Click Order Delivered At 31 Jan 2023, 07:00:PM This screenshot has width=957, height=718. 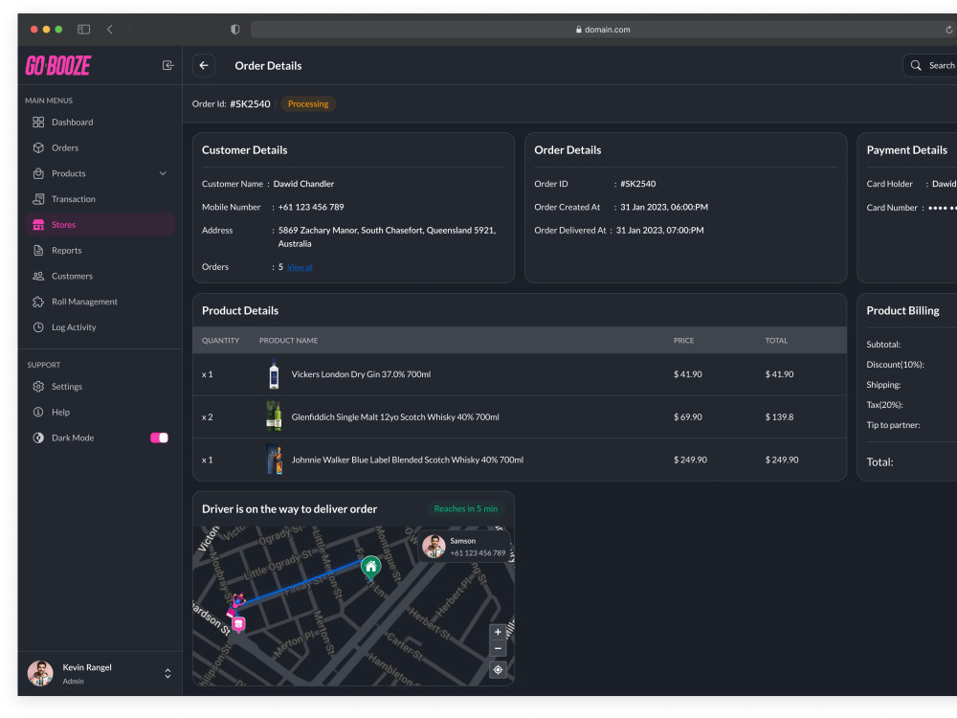(659, 230)
